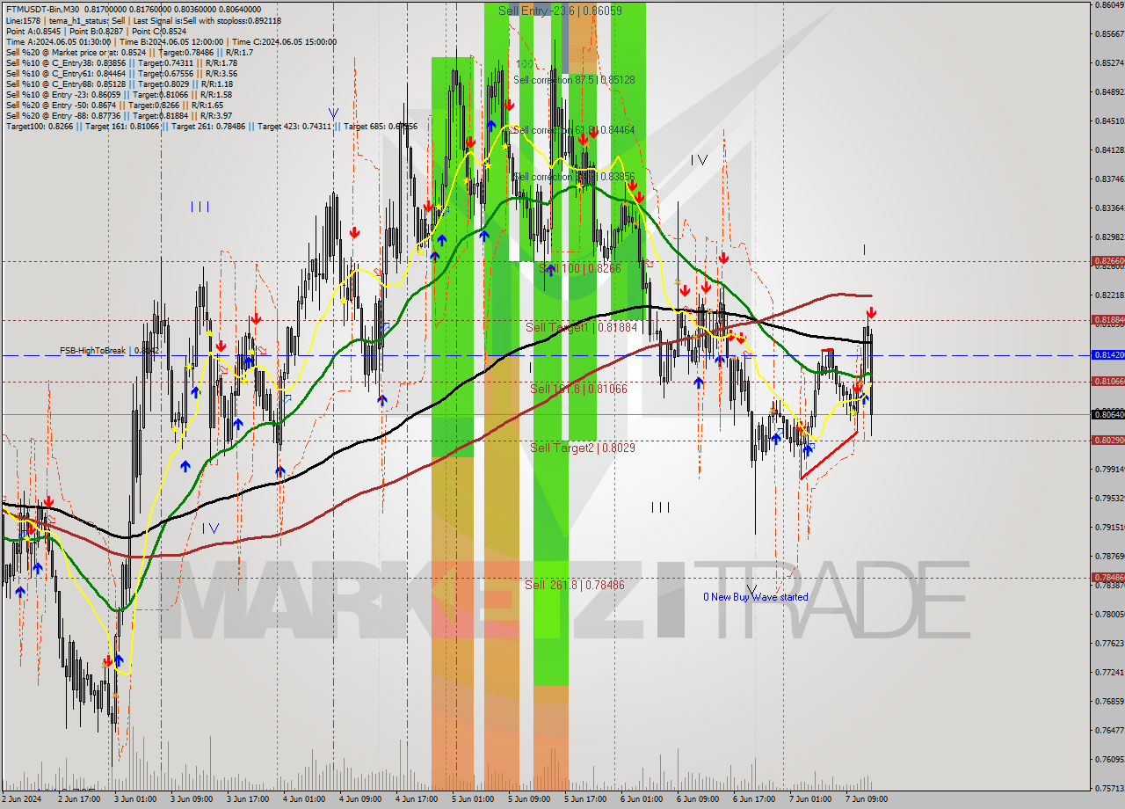Click the 0.7915 price scale value
The width and height of the screenshot is (1125, 809).
point(1109,528)
